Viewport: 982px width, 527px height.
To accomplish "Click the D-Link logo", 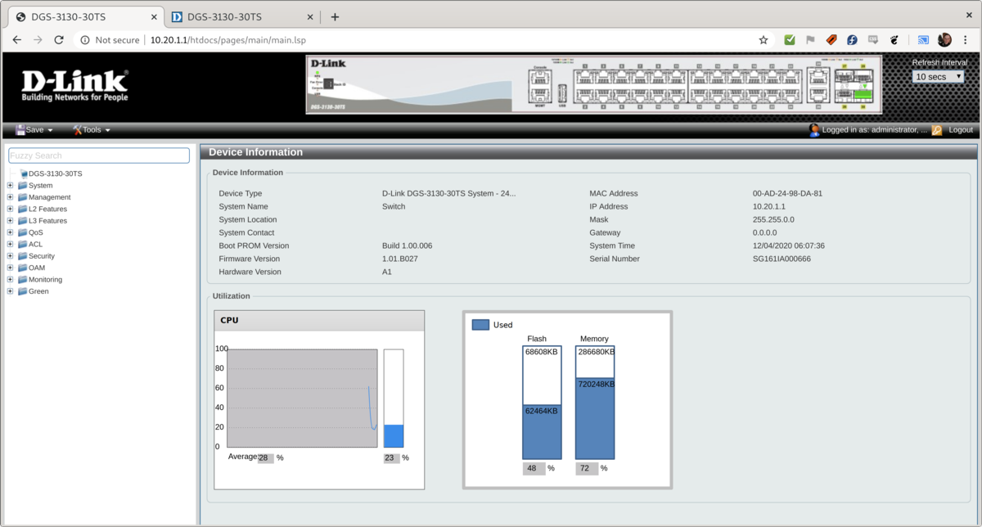I will [74, 86].
